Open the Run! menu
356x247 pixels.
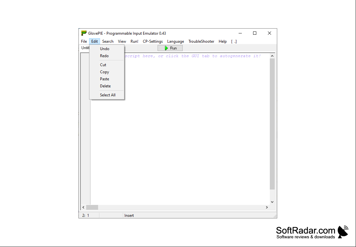(x=134, y=41)
